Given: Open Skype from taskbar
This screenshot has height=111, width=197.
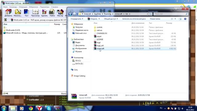Looking at the screenshot, I should point(49,108).
